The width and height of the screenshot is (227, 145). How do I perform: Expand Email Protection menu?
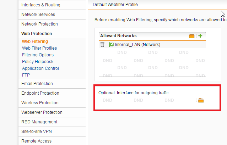(x=52, y=84)
